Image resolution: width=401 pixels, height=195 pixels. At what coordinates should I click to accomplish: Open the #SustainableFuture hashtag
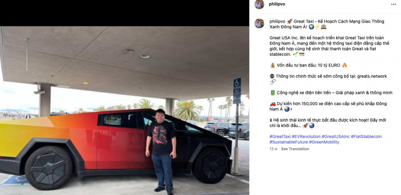[x=288, y=142]
